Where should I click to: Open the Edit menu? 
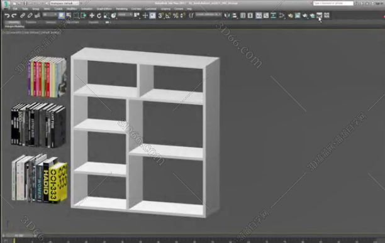15,9
